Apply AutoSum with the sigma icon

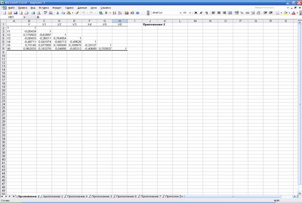(106, 13)
